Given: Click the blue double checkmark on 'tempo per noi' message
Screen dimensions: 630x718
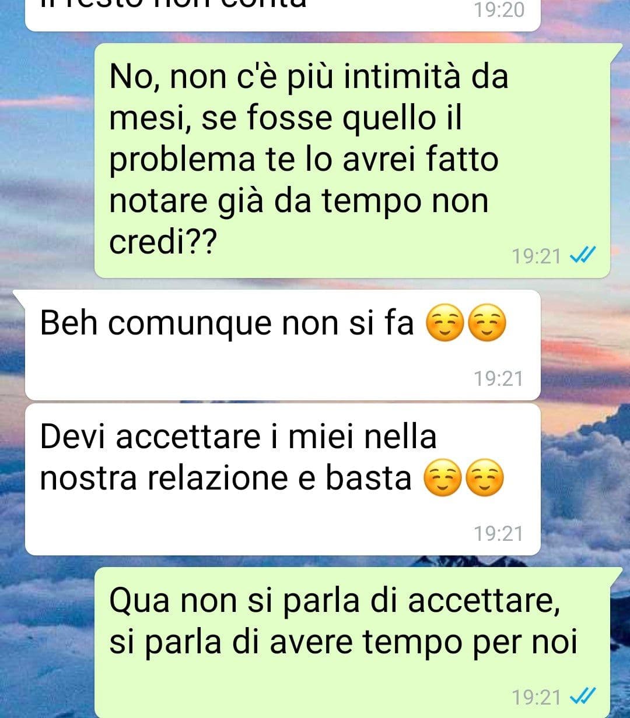Looking at the screenshot, I should click(582, 696).
